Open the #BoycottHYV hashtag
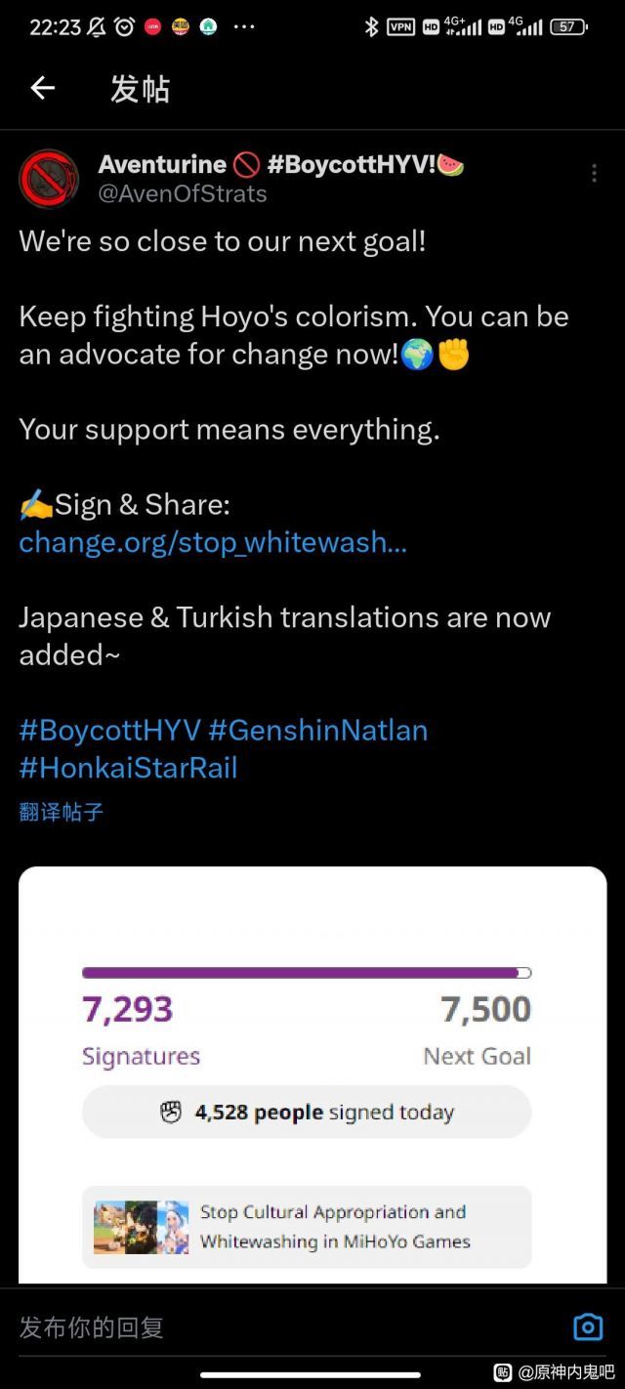625x1389 pixels. coord(110,730)
